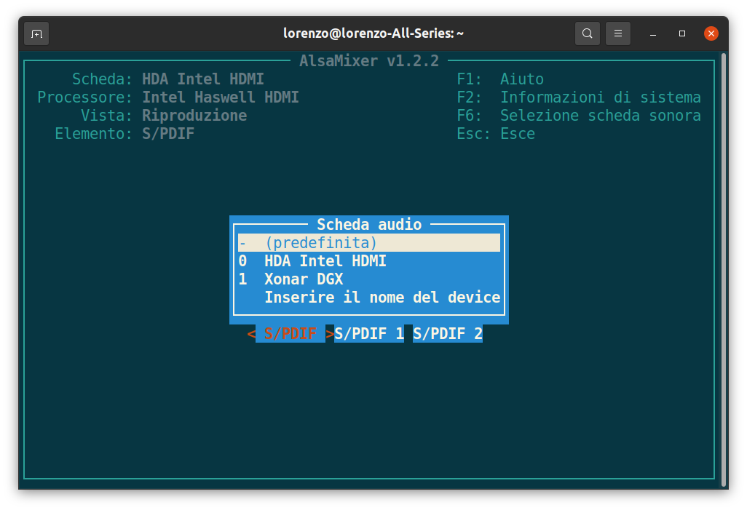Minimize the terminal window
The image size is (747, 510).
653,33
